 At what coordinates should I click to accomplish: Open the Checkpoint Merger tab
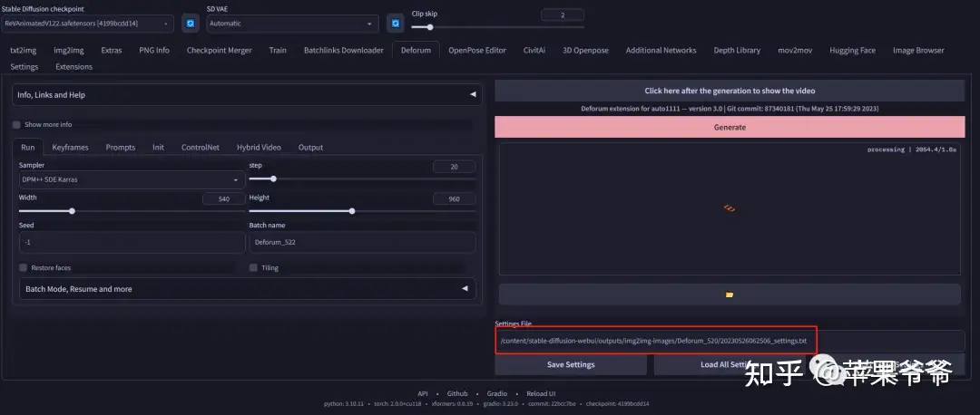(220, 51)
